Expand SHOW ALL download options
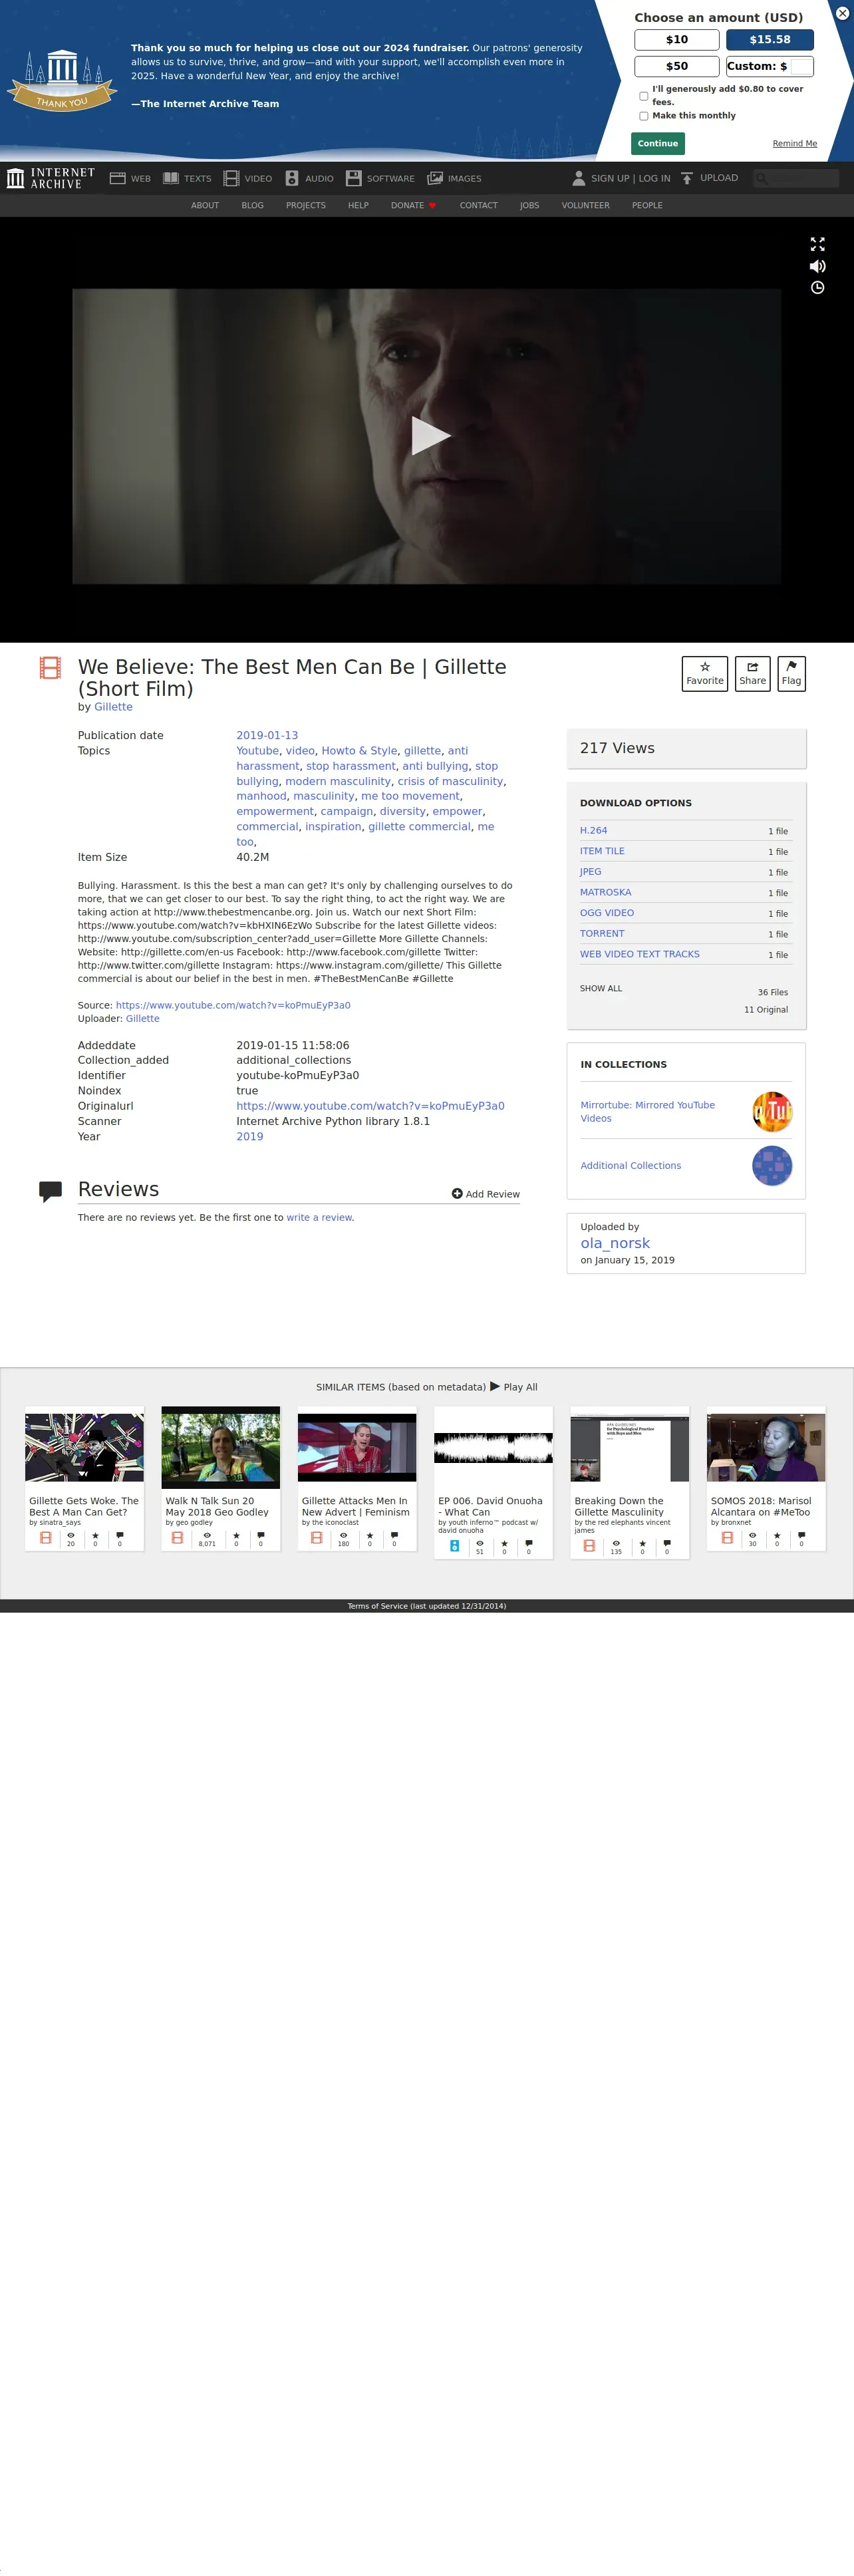Screen dimensions: 854x2576 point(601,988)
